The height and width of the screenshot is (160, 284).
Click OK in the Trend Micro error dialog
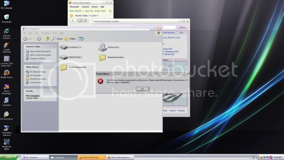tap(142, 89)
